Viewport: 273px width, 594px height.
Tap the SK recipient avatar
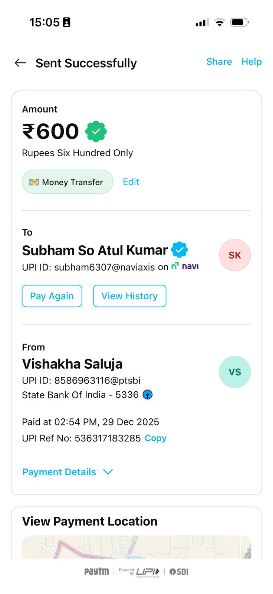pos(235,255)
